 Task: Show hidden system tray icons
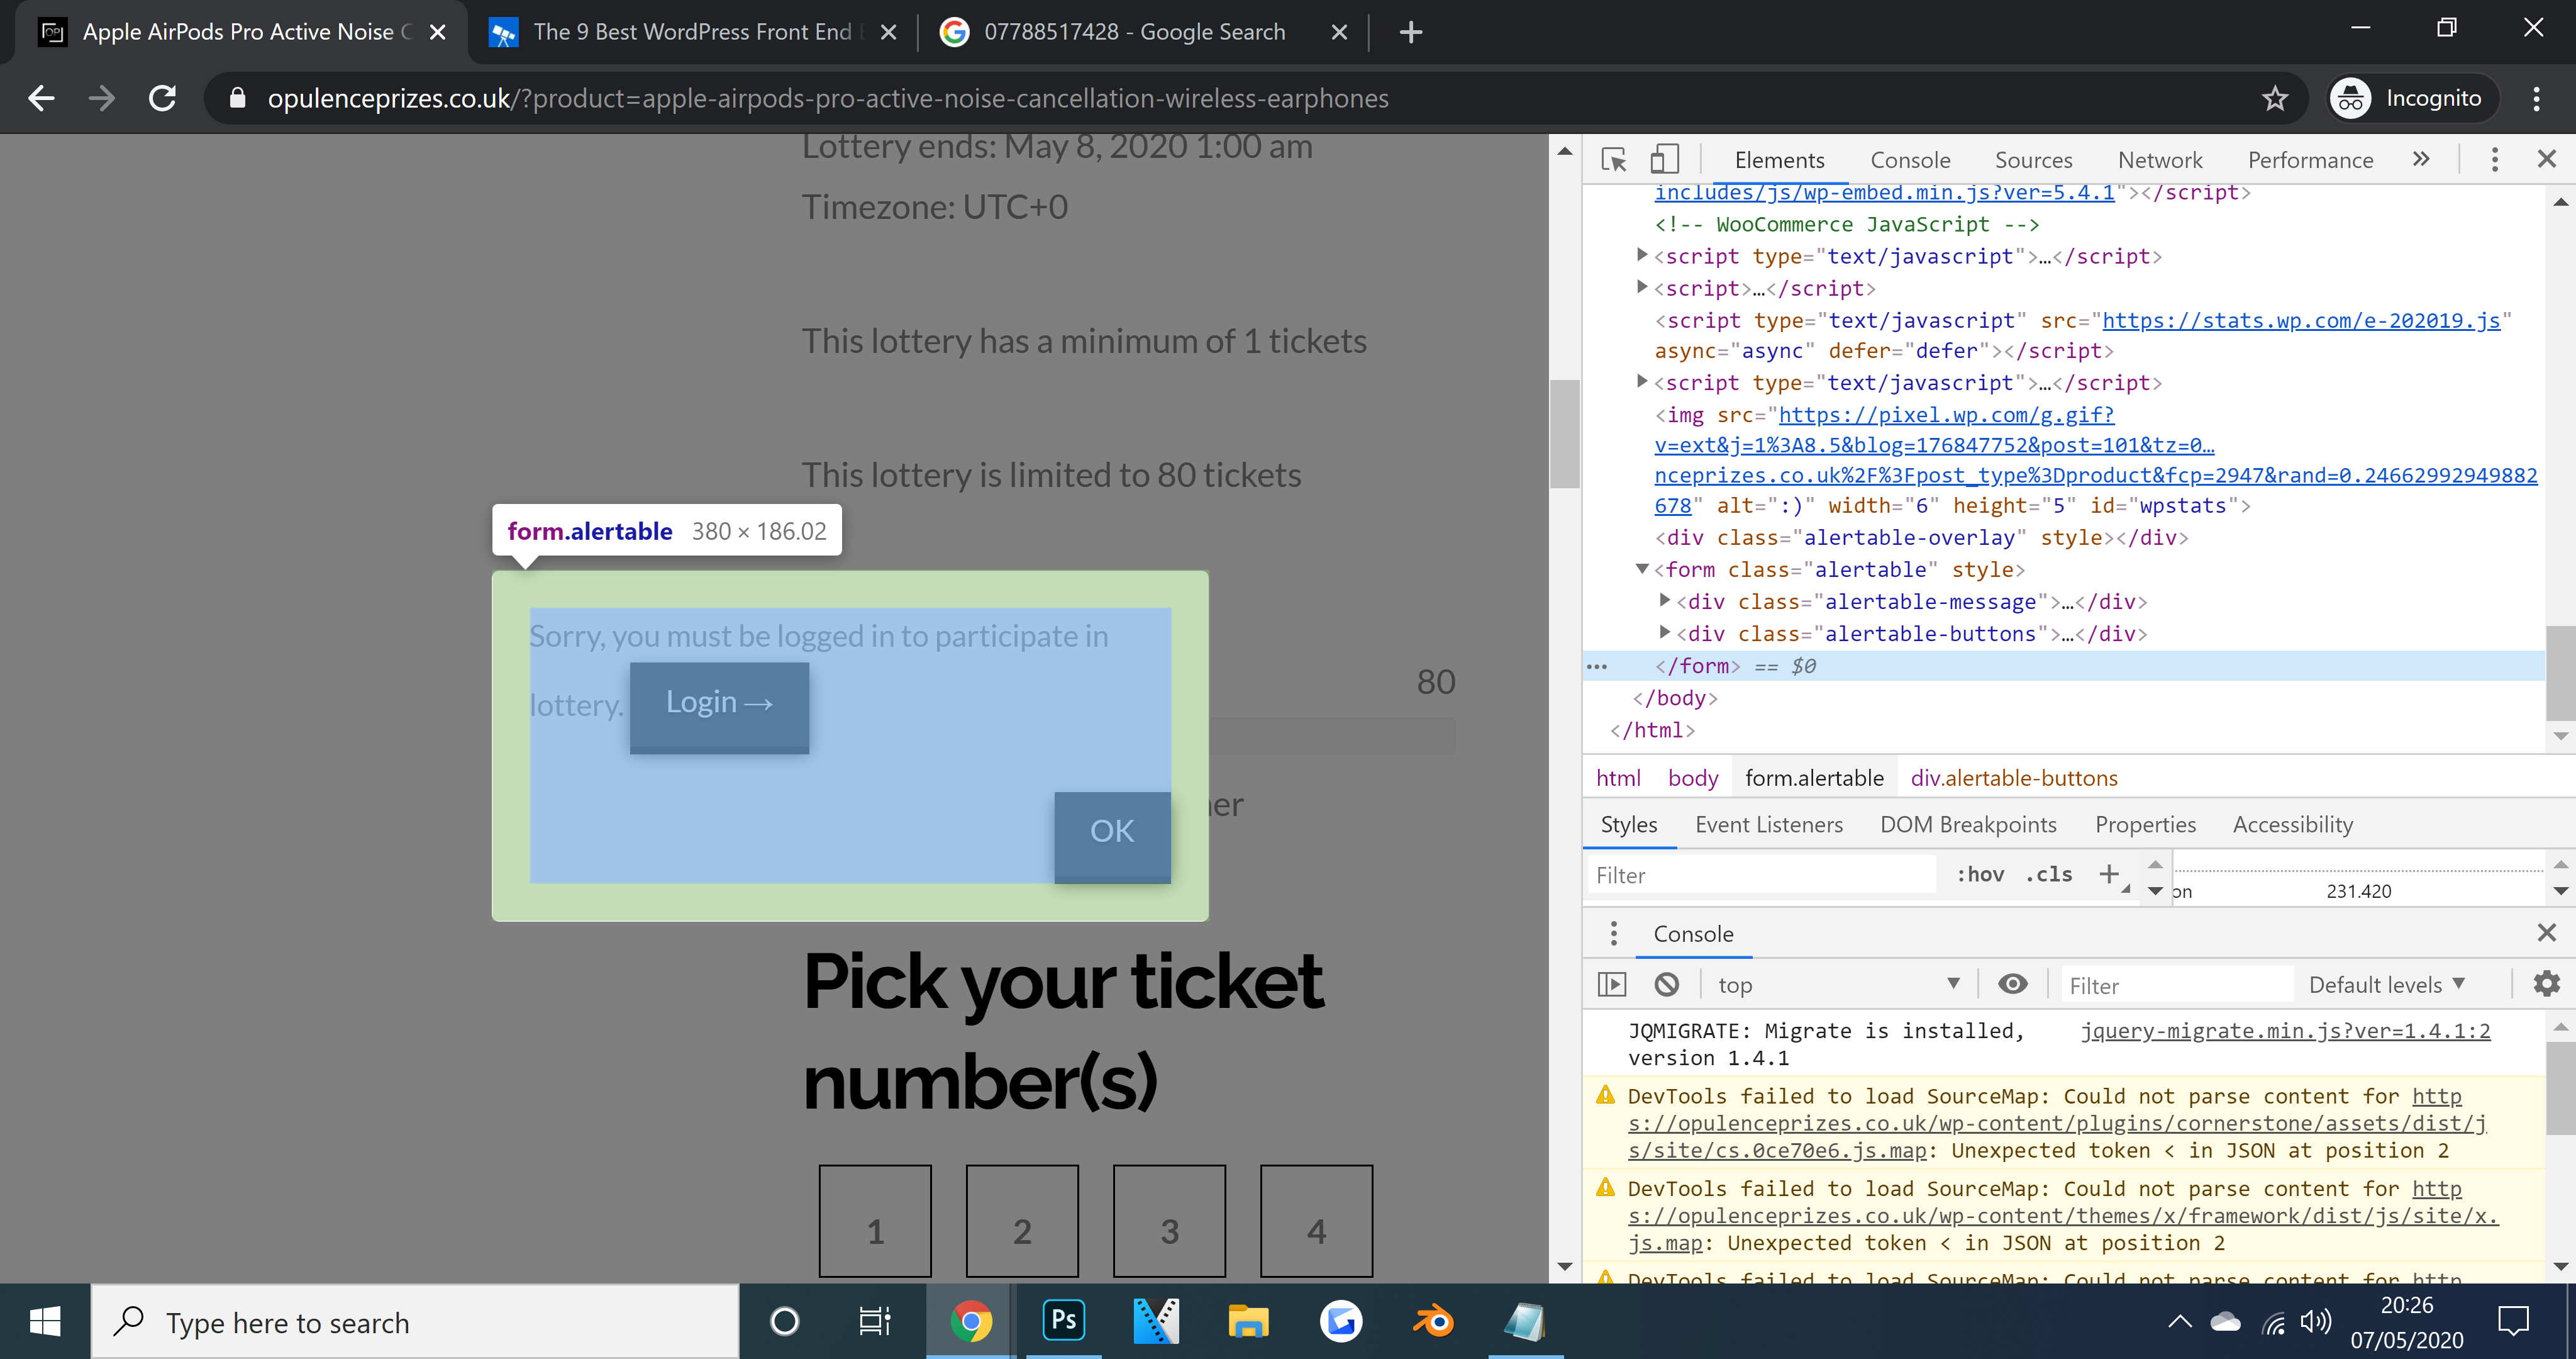2180,1323
